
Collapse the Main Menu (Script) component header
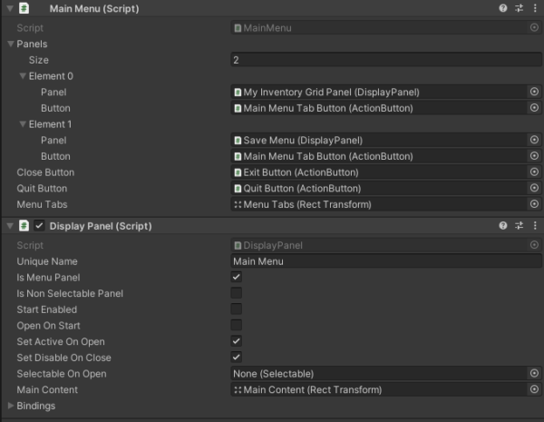pos(8,7)
